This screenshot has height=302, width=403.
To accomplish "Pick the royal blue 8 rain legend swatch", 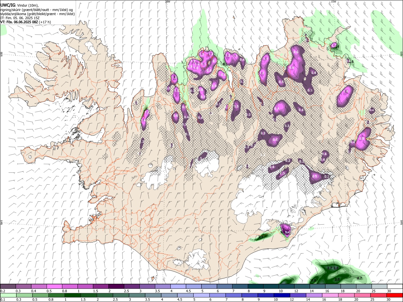I will (250, 295).
